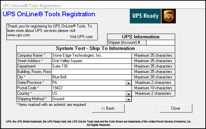Open the State/Province dropdown arrow
The image size is (206, 129).
(x=128, y=83)
